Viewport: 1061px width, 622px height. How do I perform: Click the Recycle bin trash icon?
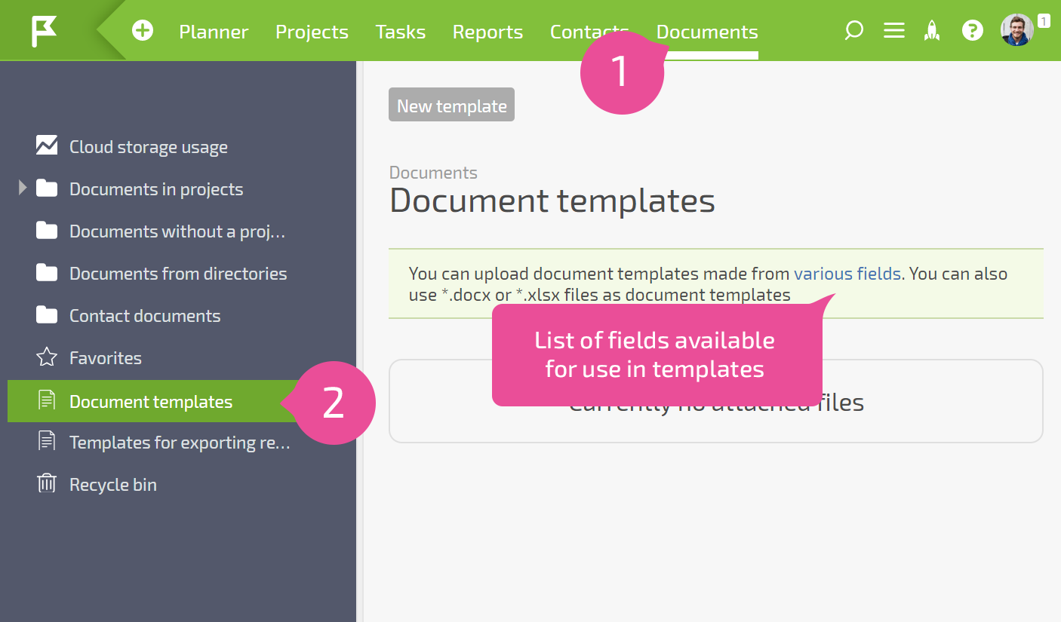click(x=47, y=483)
